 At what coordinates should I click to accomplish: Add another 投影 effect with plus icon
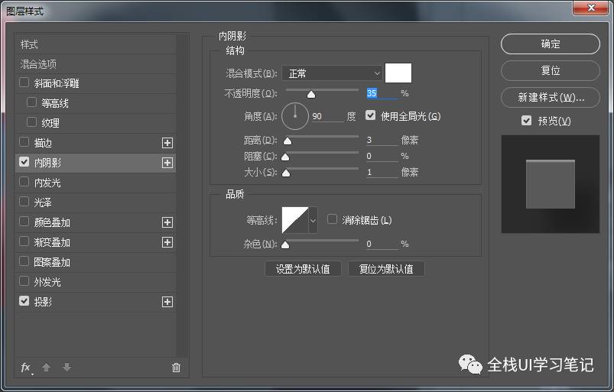click(167, 302)
